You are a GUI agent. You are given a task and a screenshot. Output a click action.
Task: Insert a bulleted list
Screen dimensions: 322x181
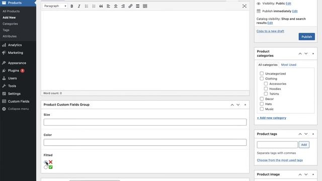tap(87, 6)
